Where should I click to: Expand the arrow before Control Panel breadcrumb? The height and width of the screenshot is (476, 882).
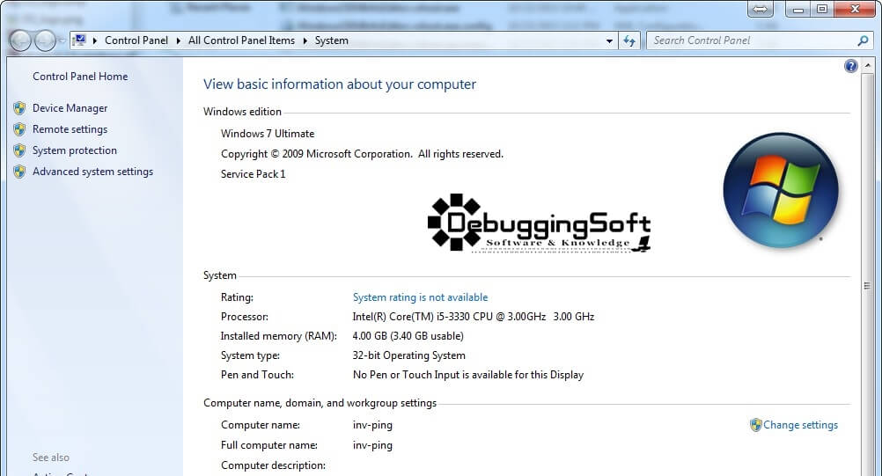point(94,40)
